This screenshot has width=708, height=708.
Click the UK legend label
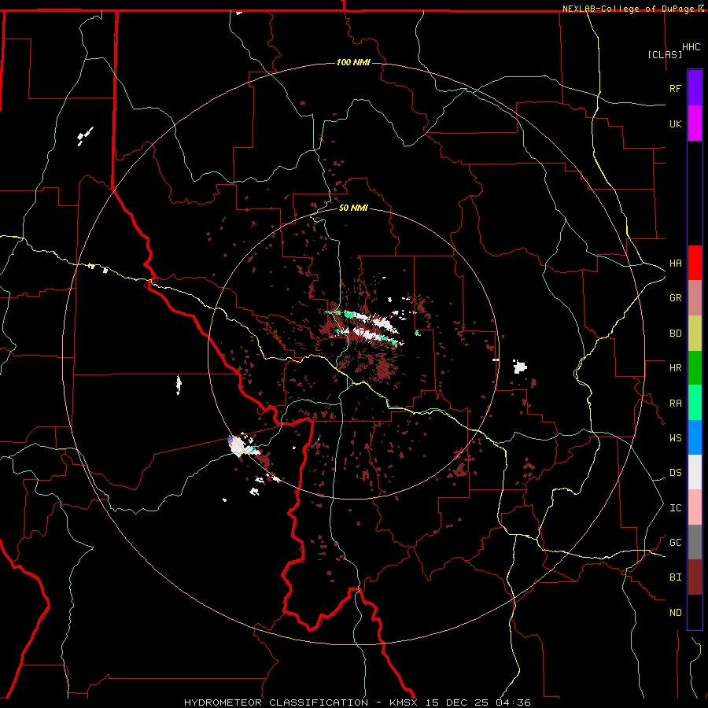[675, 124]
